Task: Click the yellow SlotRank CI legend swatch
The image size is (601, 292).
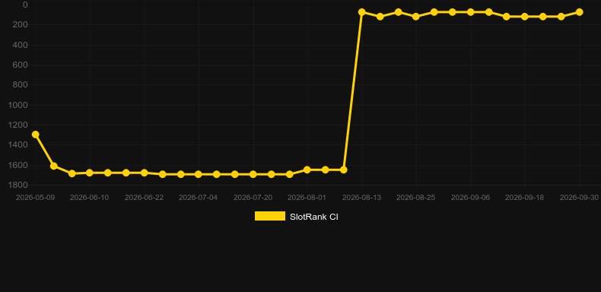Action: click(270, 216)
